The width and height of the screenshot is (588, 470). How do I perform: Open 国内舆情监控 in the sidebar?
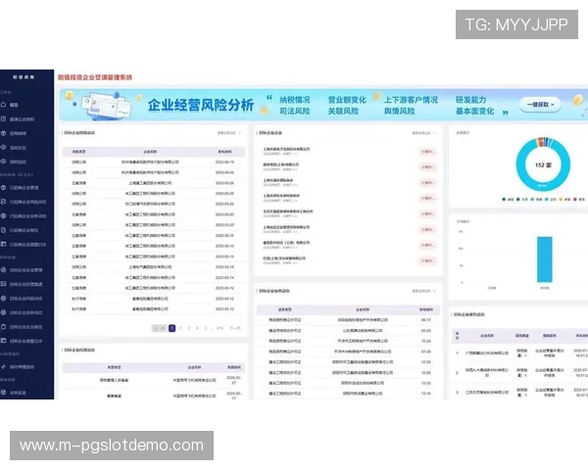click(x=24, y=367)
